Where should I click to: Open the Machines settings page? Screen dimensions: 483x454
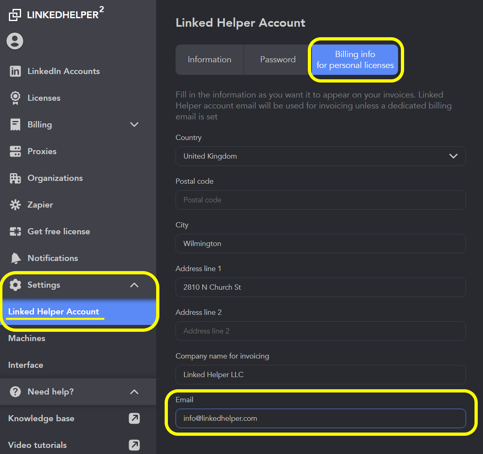tap(27, 338)
